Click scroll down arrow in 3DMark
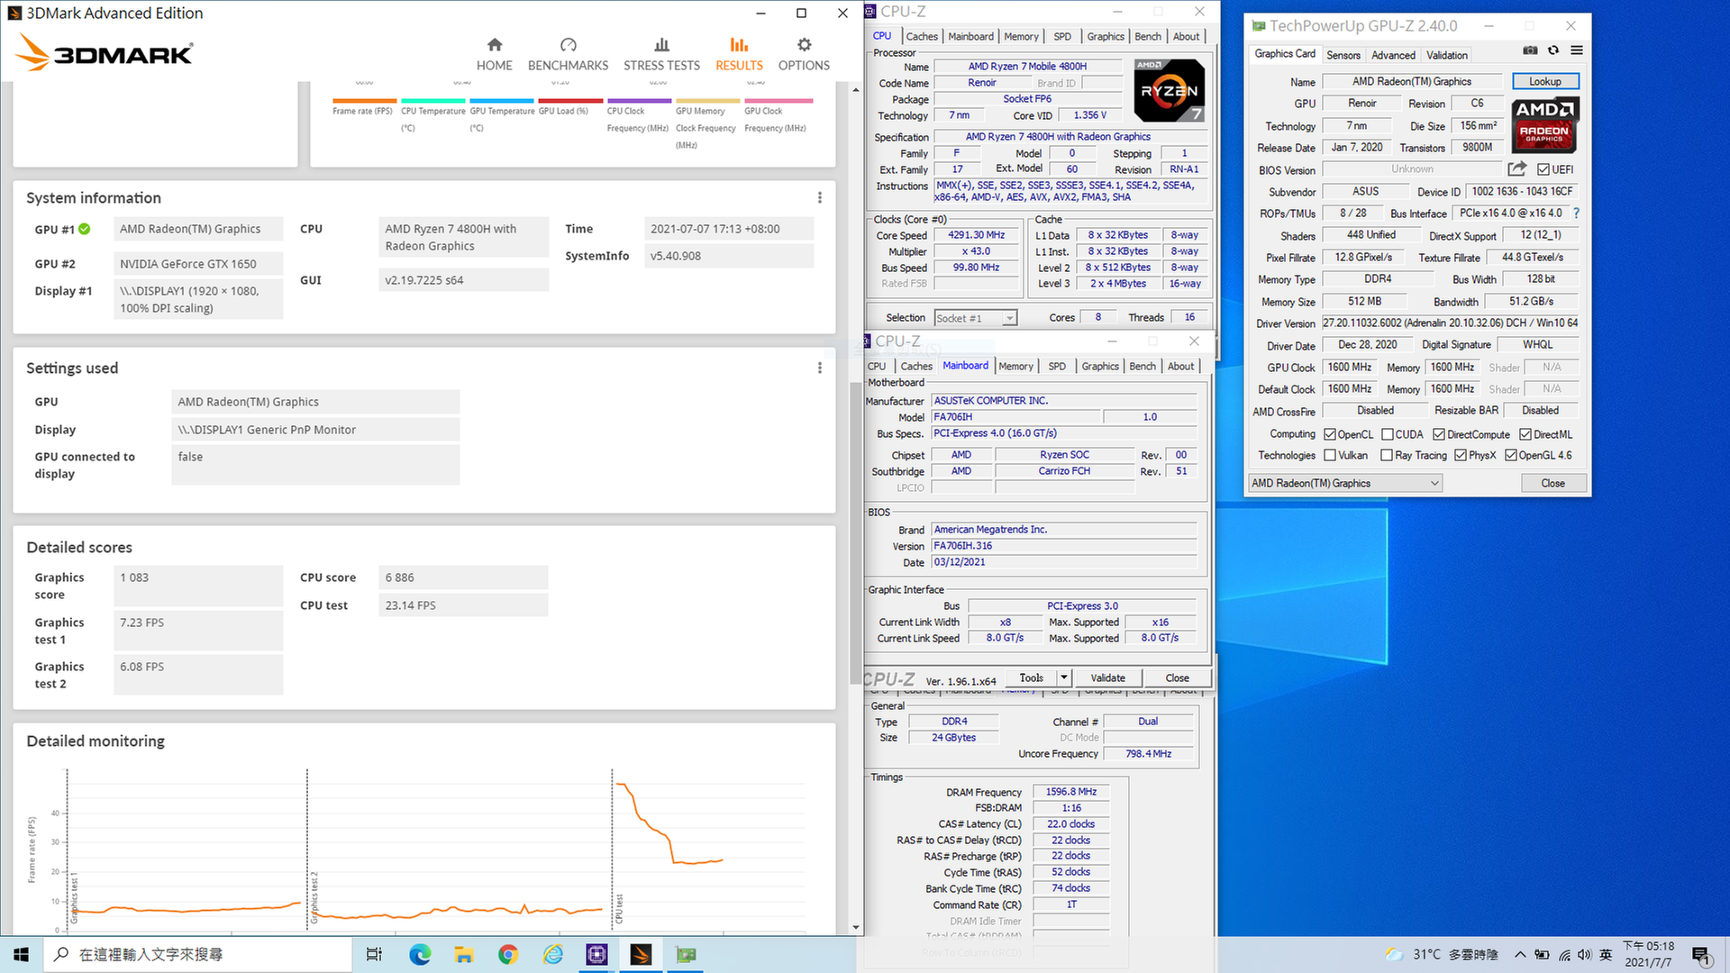This screenshot has width=1730, height=973. [x=856, y=927]
